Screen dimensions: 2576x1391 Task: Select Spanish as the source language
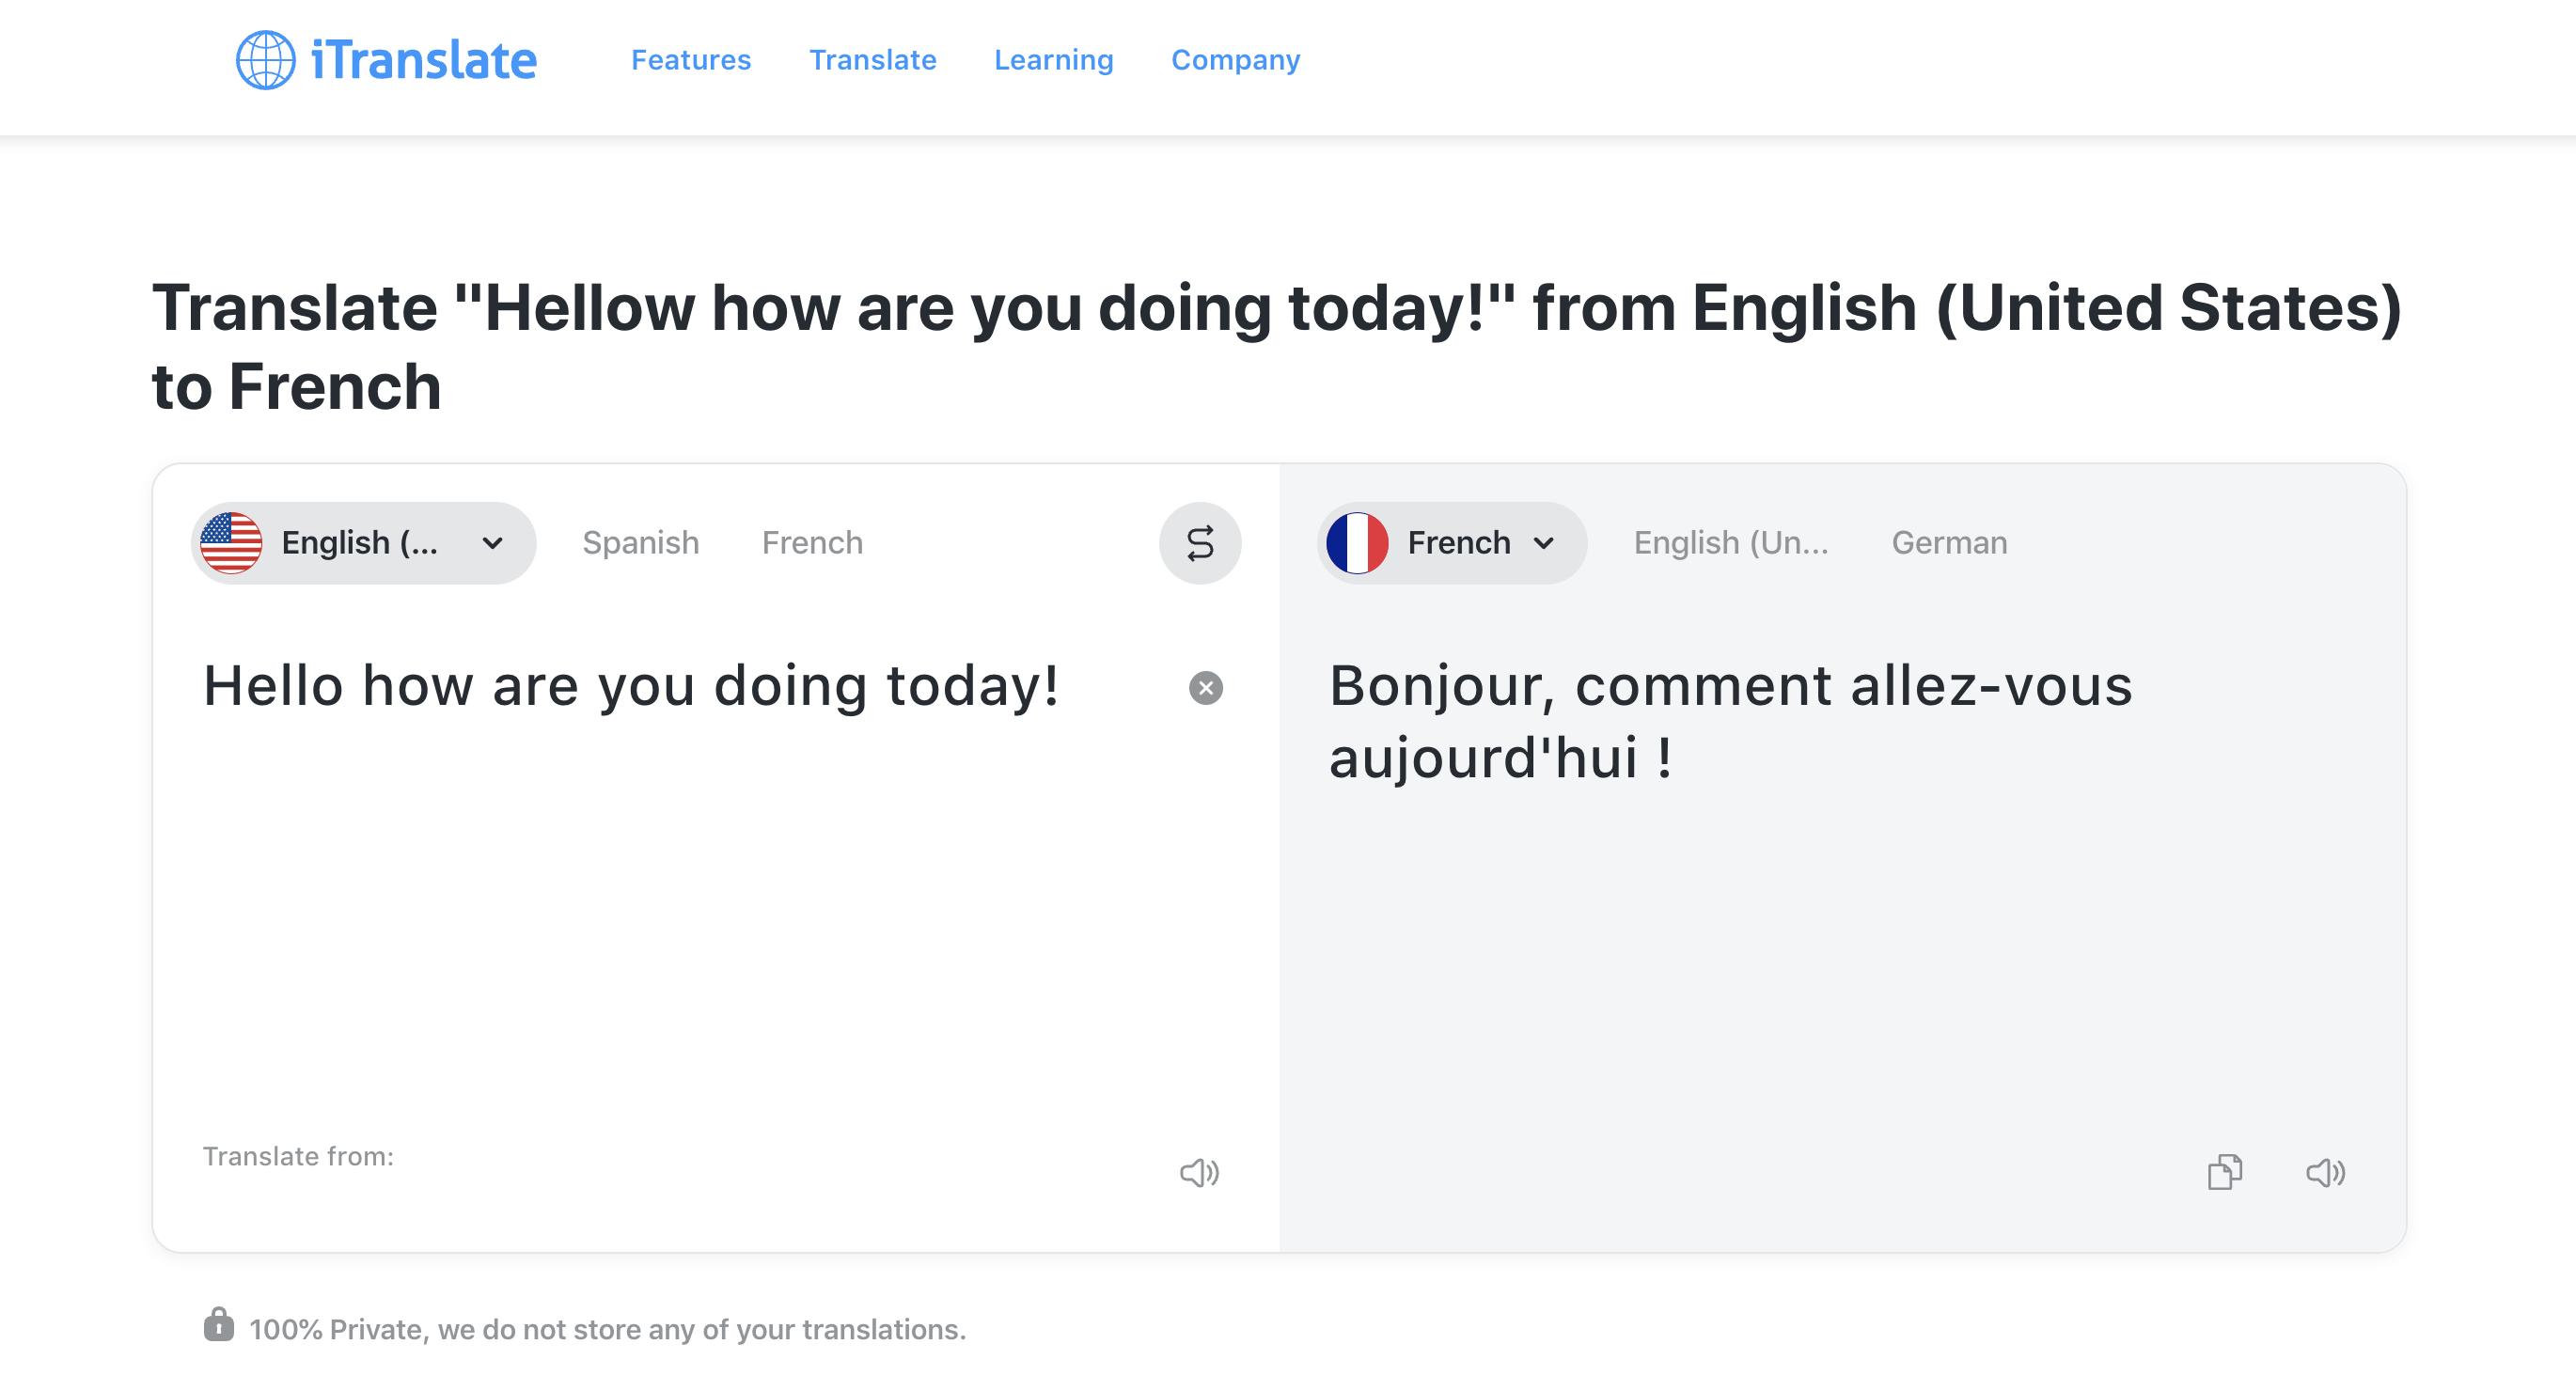click(640, 542)
